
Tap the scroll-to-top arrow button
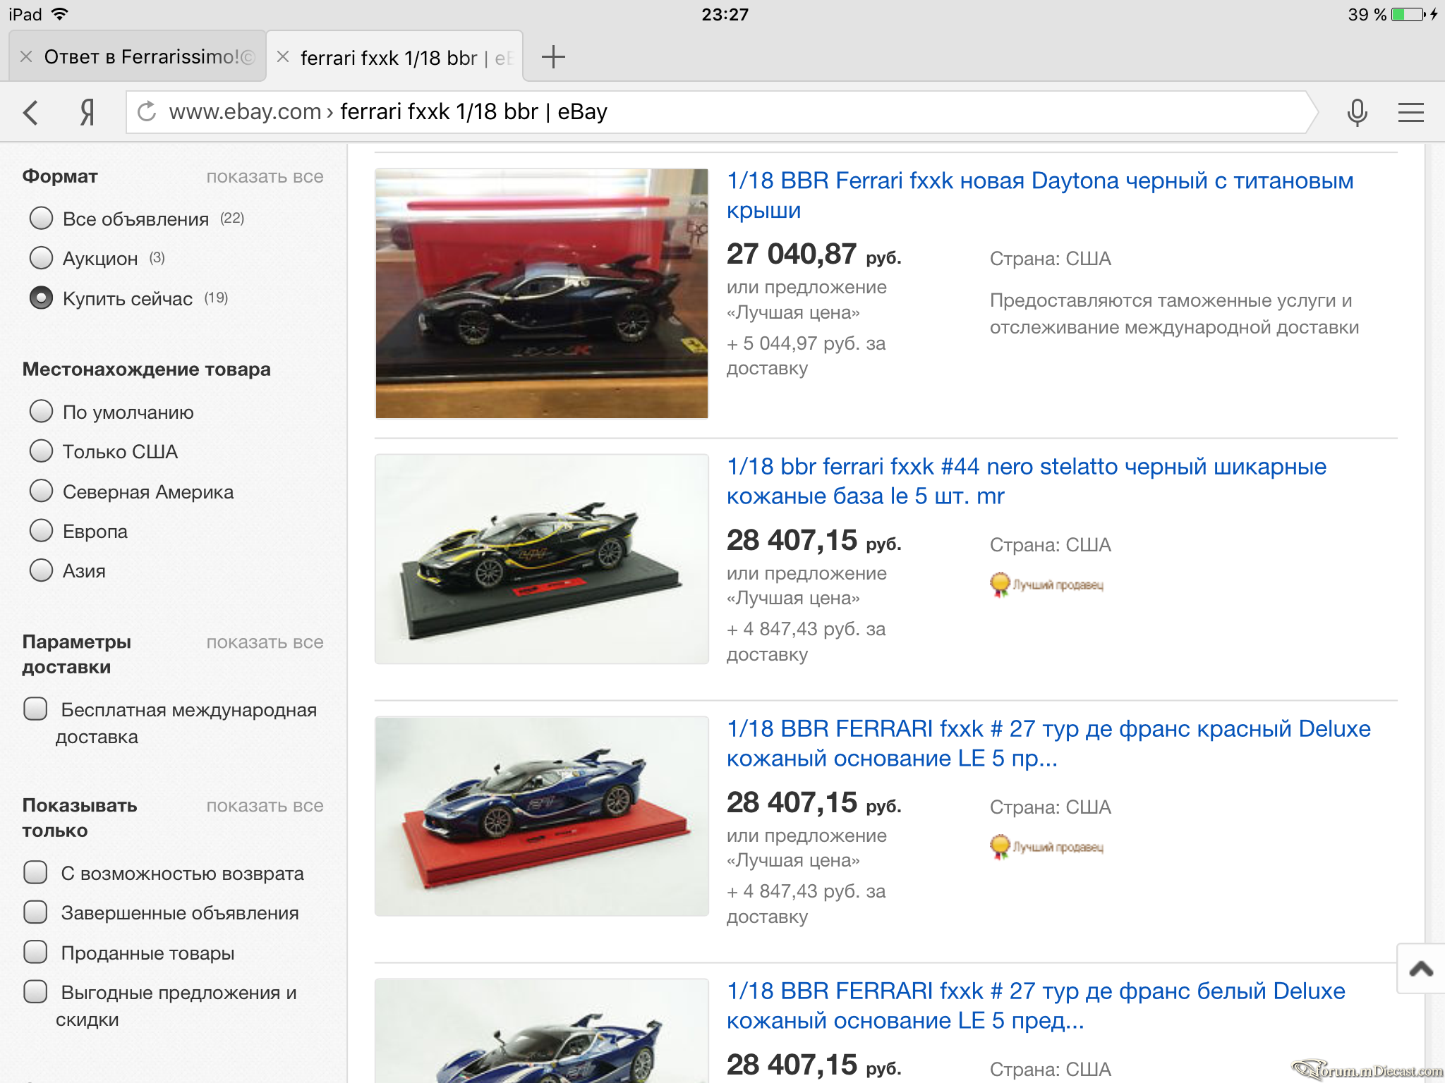1421,968
